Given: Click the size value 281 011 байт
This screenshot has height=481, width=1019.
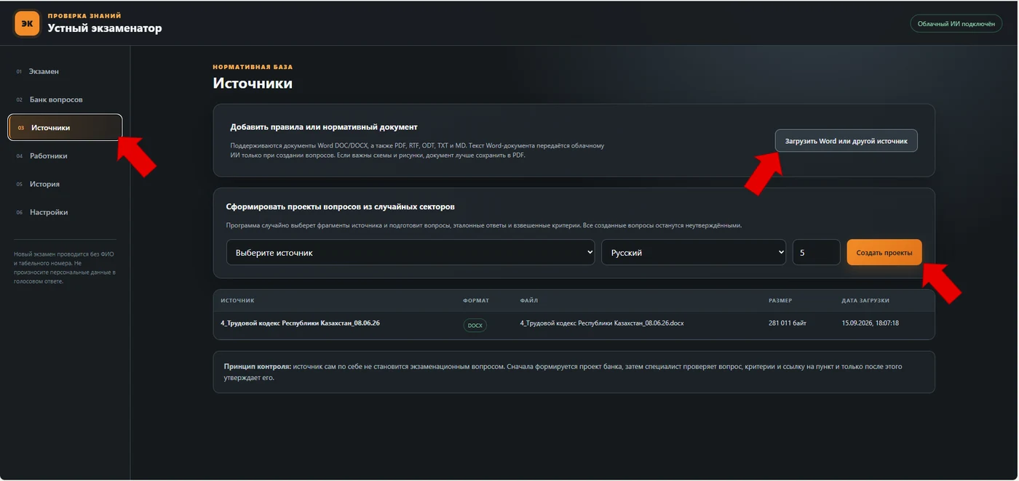Looking at the screenshot, I should [x=788, y=323].
